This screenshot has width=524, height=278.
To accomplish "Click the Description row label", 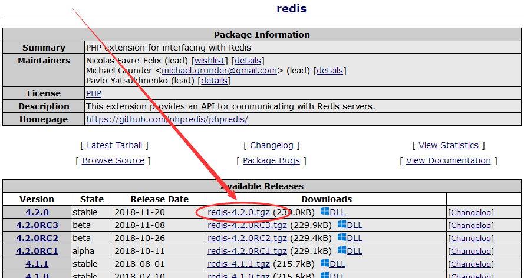I will click(x=44, y=106).
